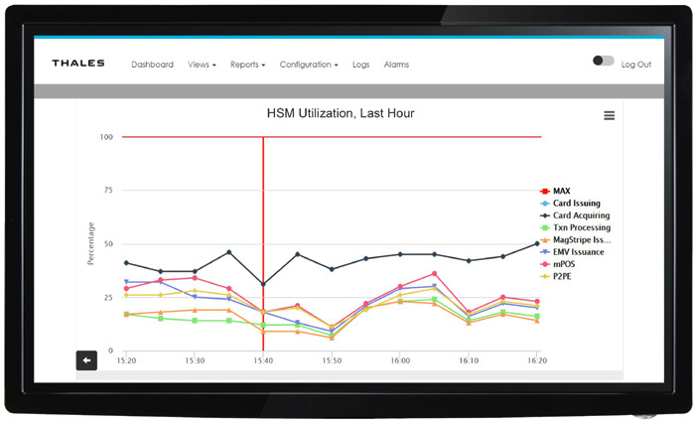
Task: Click the mPOS peak point at 16:05
Action: (x=434, y=273)
